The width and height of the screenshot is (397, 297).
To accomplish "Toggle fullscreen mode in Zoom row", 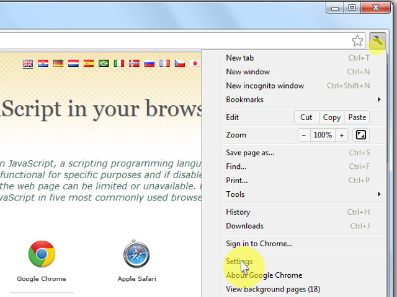I will click(360, 135).
